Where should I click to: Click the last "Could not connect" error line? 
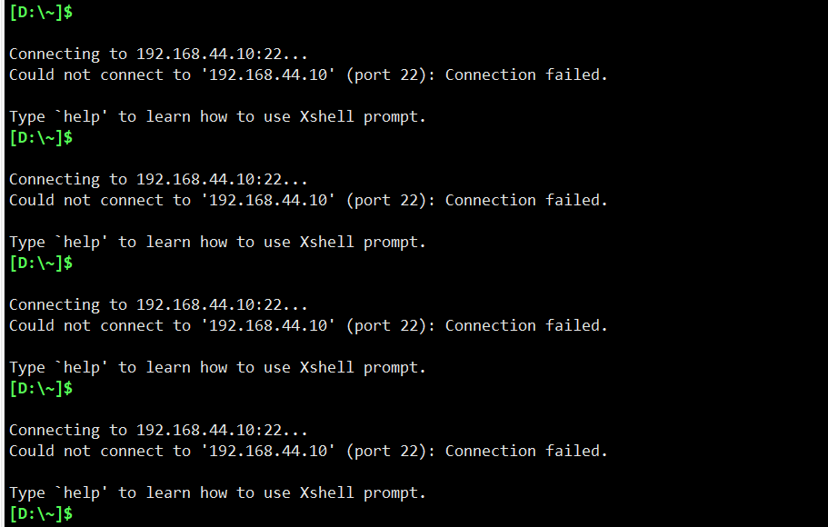(308, 451)
